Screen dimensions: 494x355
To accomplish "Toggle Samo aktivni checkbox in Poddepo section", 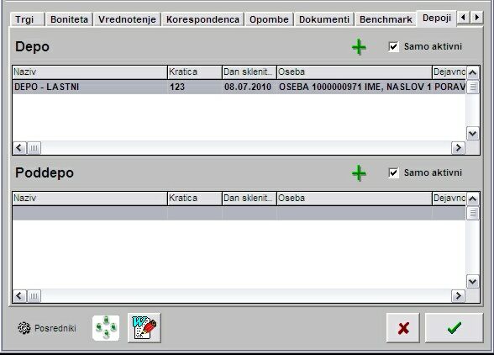I will pos(393,173).
